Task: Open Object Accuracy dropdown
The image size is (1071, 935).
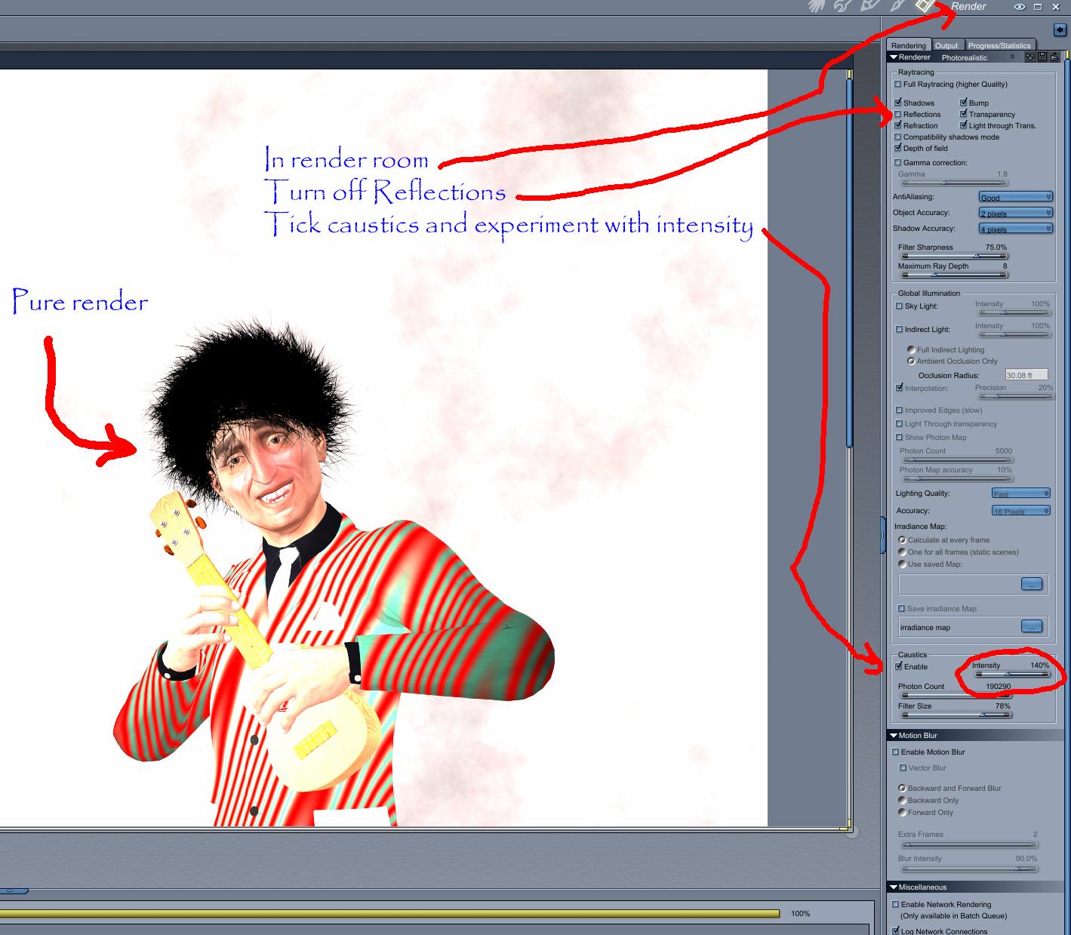Action: click(x=1015, y=213)
